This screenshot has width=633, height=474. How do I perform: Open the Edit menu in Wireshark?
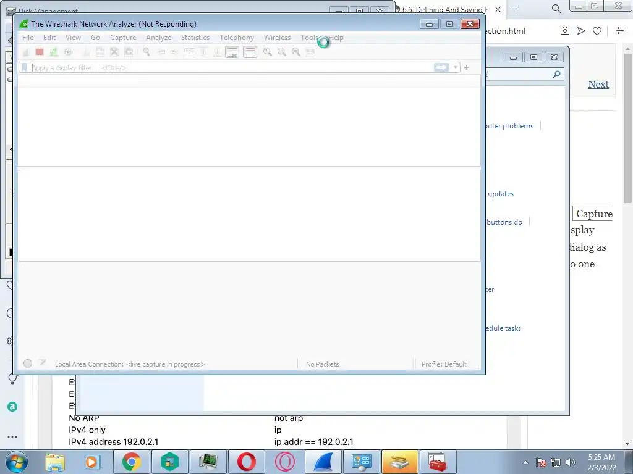49,38
